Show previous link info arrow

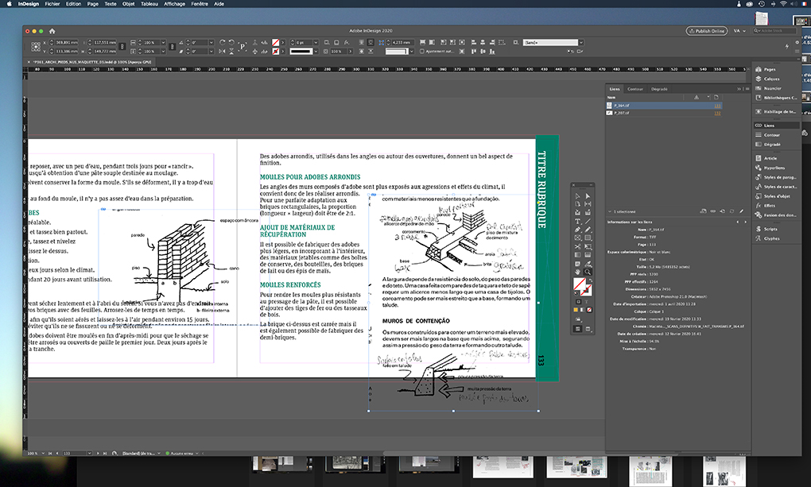(738, 222)
